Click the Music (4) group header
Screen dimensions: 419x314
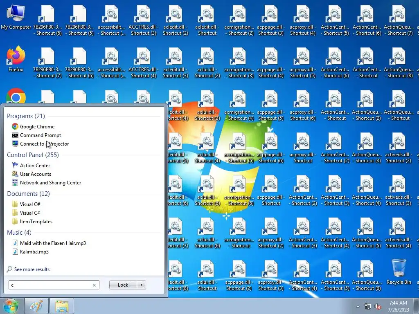point(19,232)
